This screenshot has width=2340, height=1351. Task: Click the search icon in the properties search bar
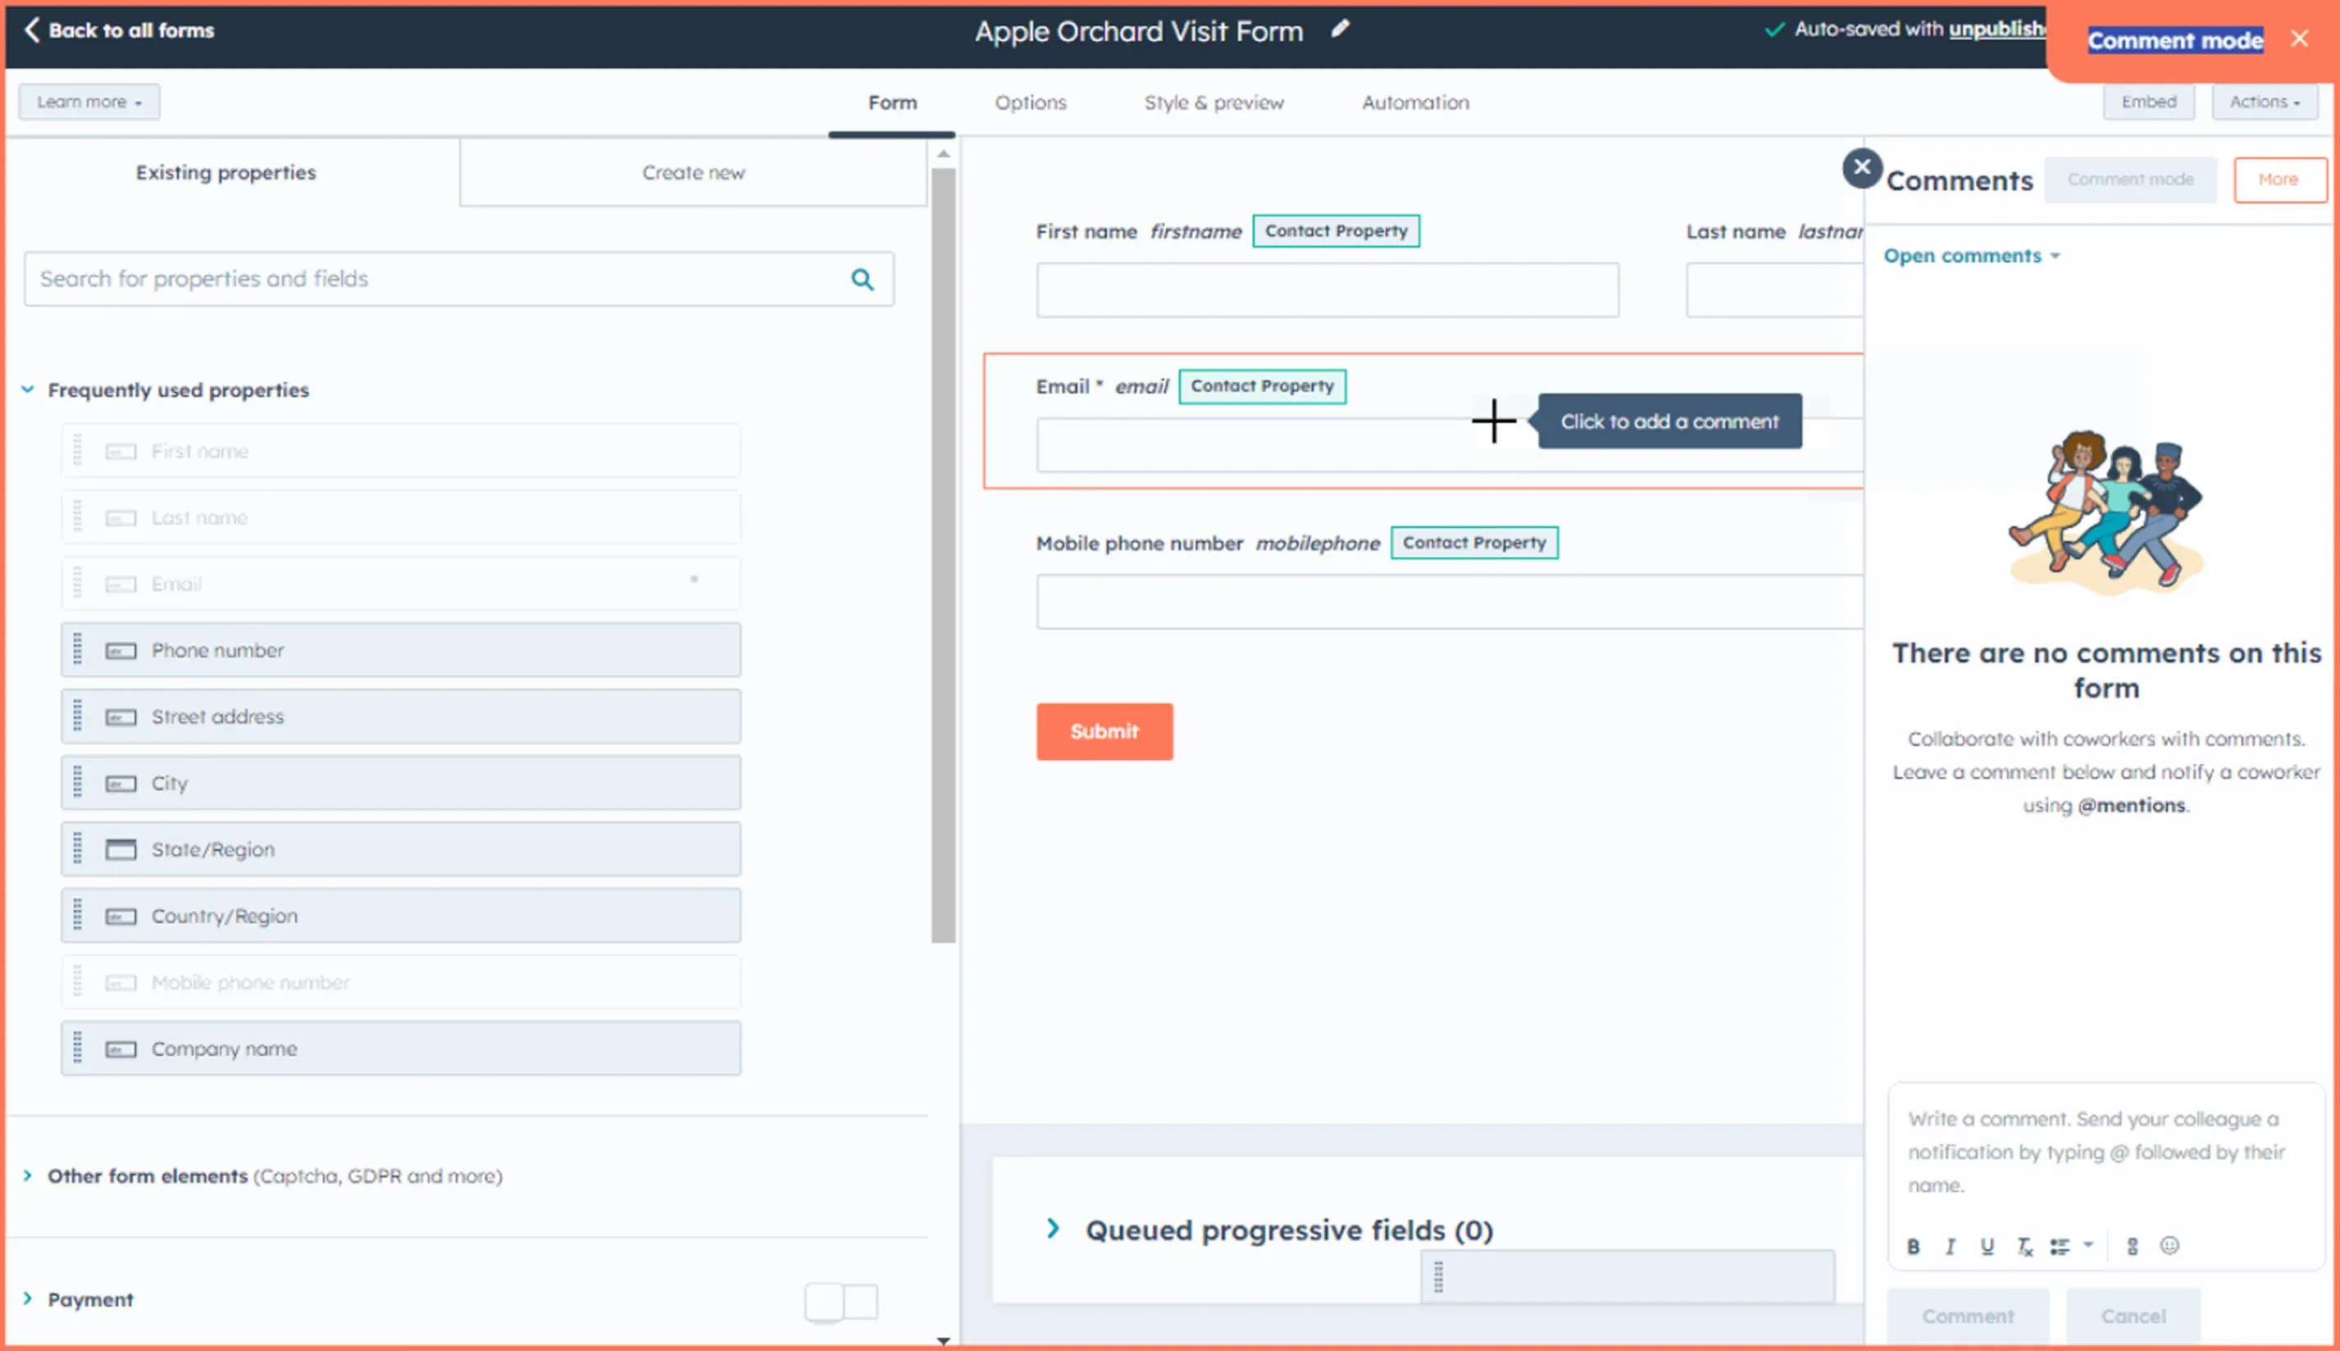[862, 279]
